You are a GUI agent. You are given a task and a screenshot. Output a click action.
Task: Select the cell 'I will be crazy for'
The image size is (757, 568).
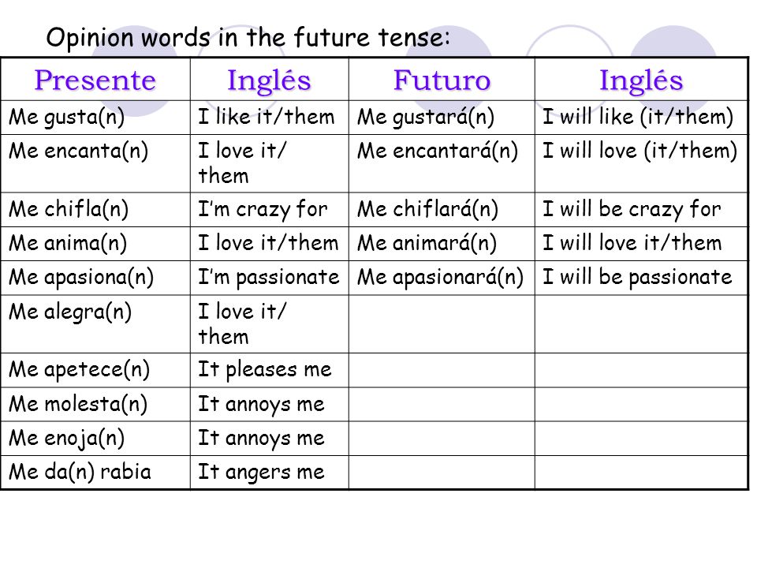pos(642,210)
